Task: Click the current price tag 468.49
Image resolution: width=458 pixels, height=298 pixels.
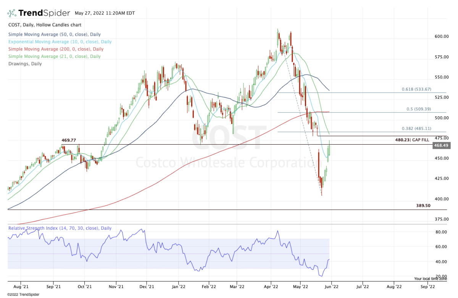Action: 440,145
